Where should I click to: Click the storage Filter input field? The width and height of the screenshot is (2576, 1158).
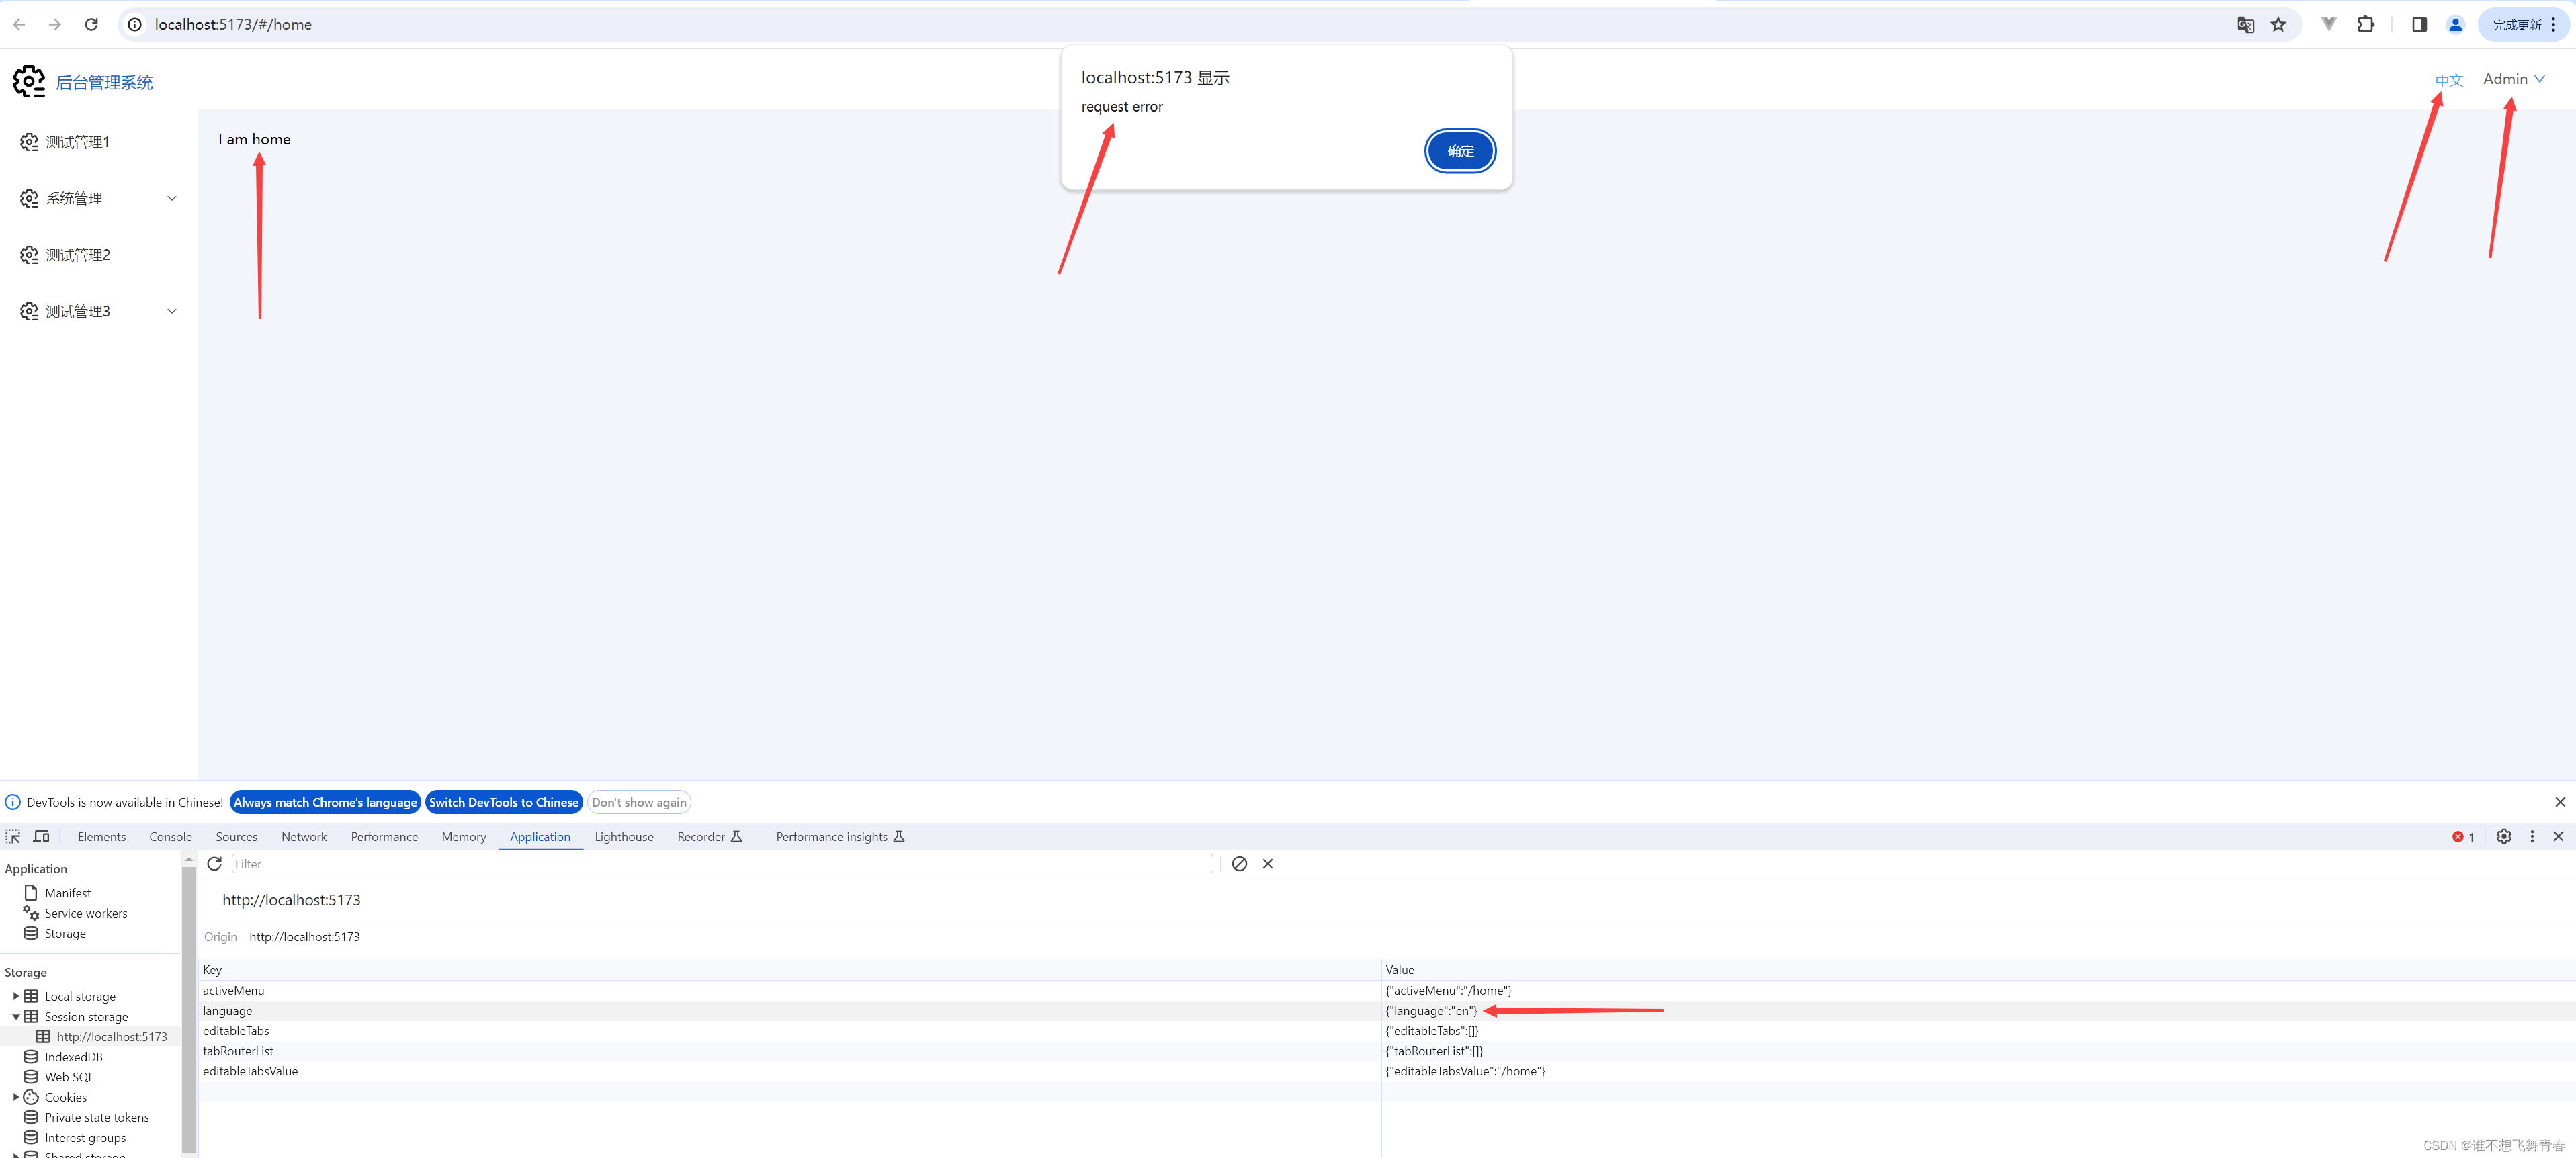[722, 863]
